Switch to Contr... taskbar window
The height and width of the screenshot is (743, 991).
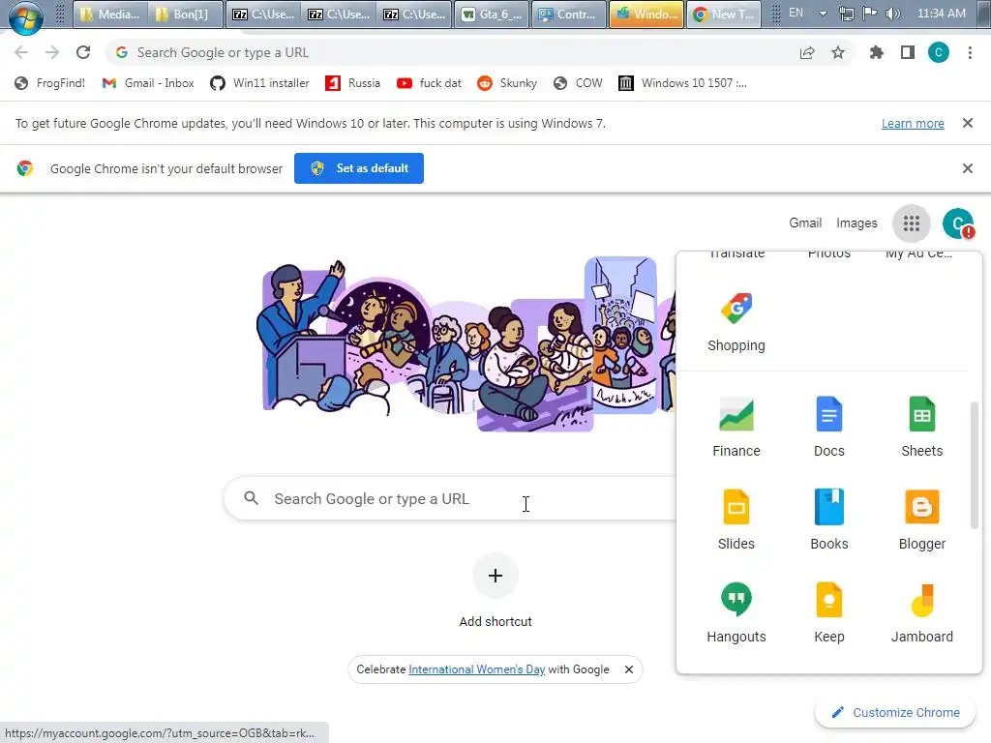569,14
